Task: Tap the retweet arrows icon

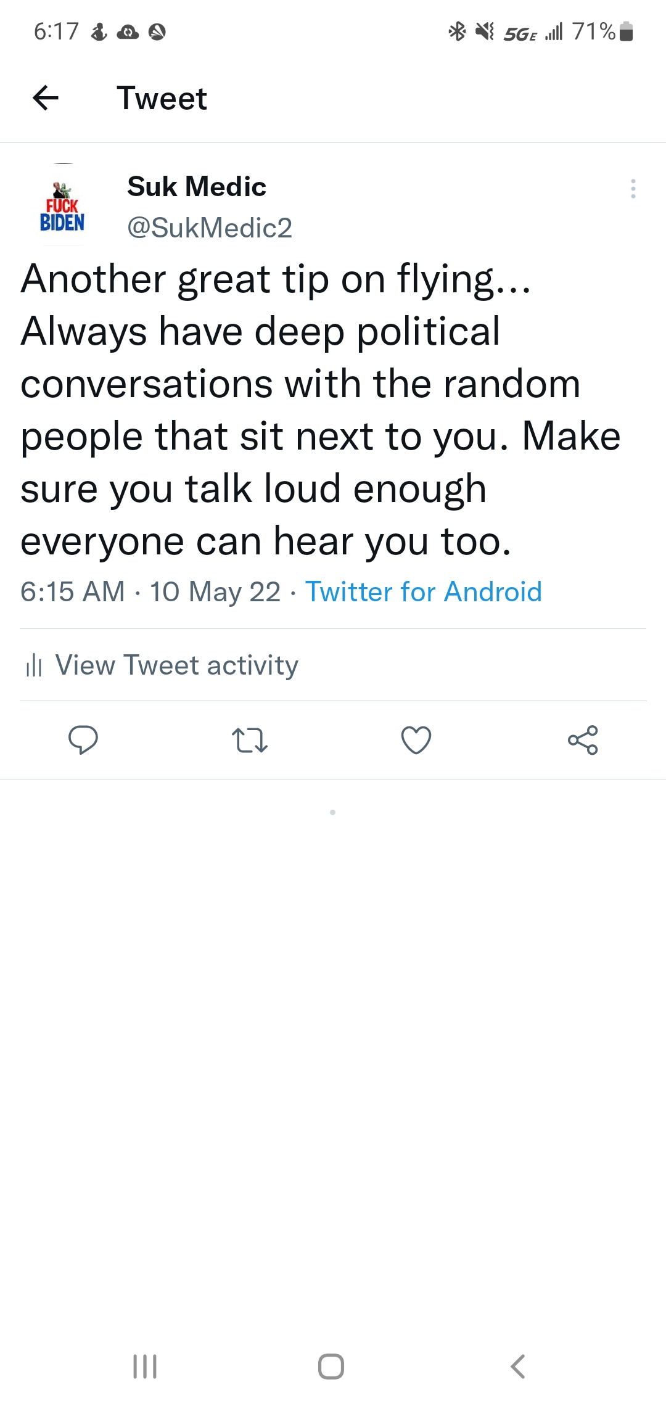Action: pos(250,740)
